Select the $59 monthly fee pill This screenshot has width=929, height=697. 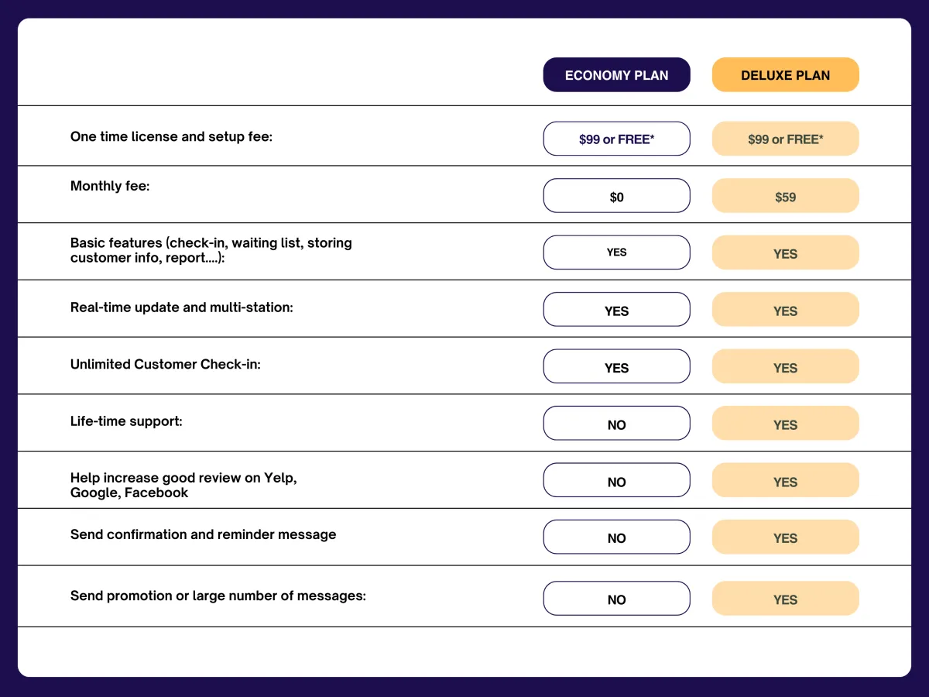785,197
